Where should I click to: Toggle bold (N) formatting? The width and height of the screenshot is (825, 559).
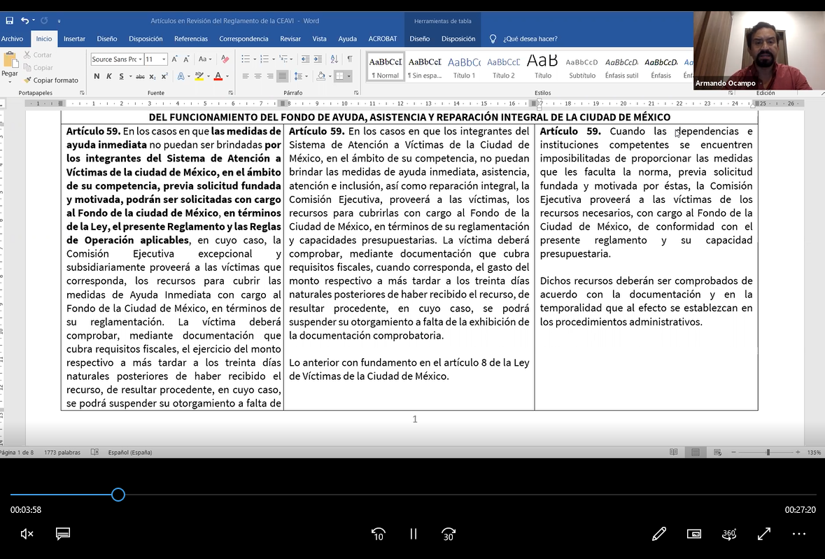(97, 76)
